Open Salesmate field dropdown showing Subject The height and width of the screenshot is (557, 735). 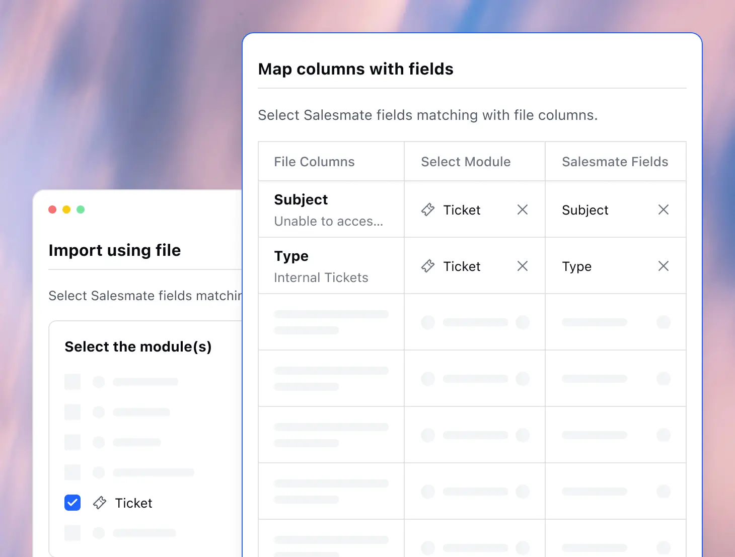[616, 210]
